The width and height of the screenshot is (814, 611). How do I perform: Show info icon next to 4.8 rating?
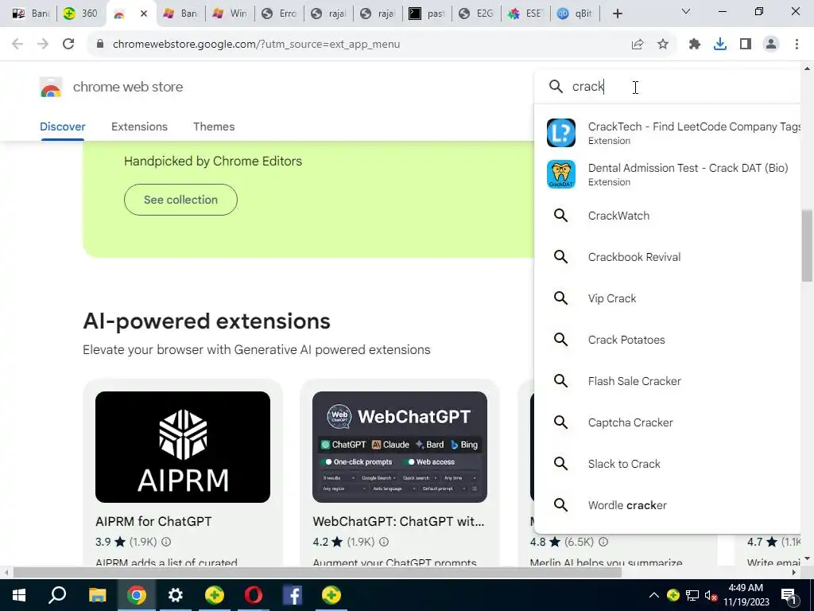coord(603,542)
